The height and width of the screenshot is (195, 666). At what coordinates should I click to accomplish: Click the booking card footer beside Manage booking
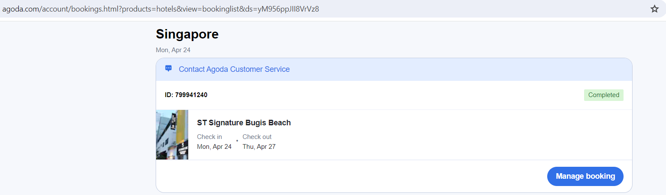(343, 176)
